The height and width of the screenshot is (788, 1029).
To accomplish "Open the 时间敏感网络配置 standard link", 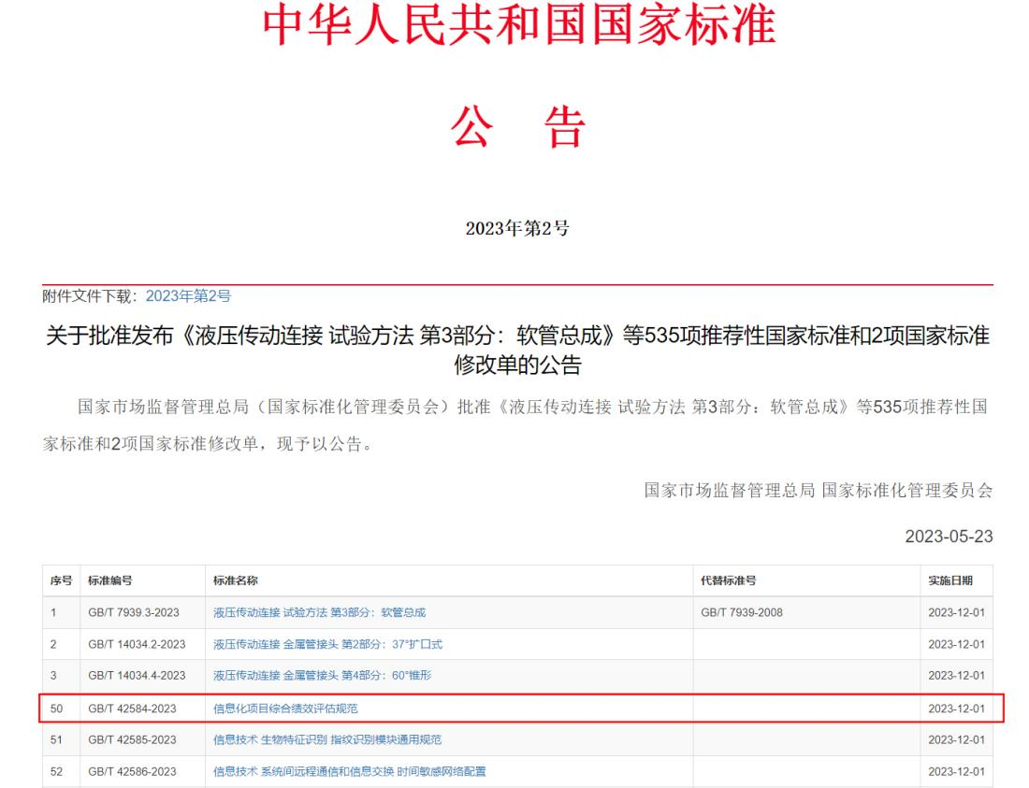I will pos(348,773).
